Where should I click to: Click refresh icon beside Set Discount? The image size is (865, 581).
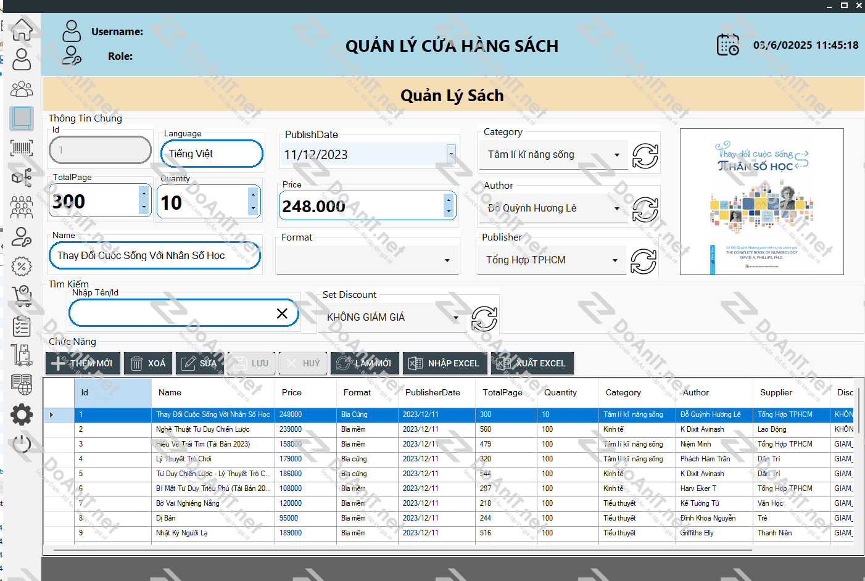coord(484,318)
